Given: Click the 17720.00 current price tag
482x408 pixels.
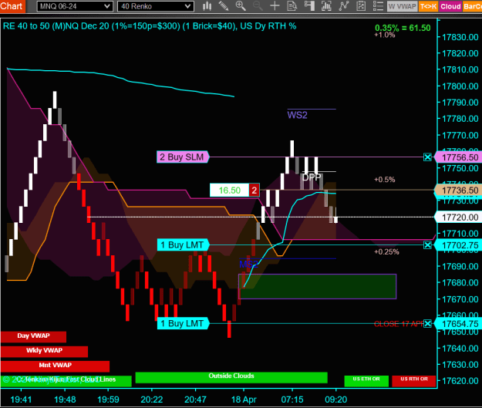Looking at the screenshot, I should [458, 217].
